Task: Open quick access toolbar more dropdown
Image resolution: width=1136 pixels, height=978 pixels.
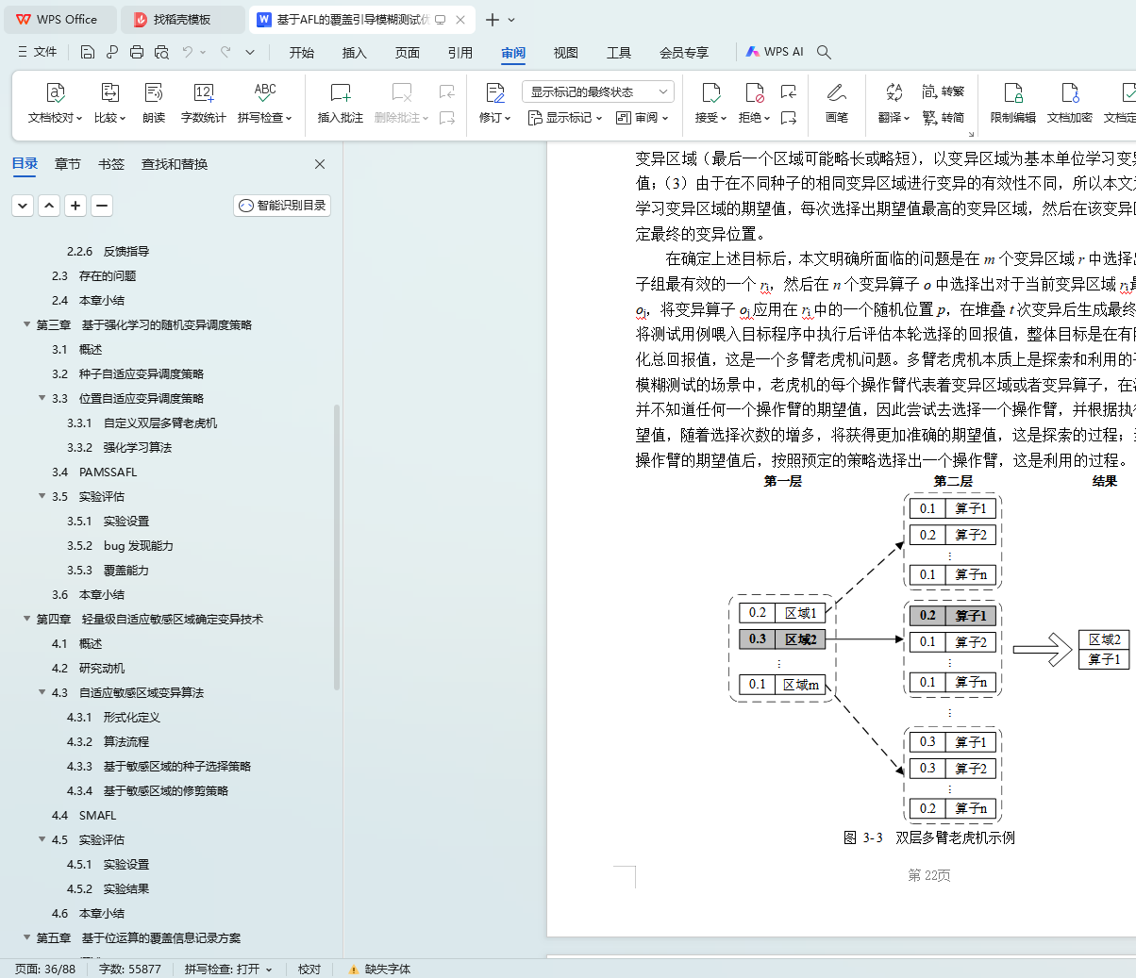Action: (x=250, y=52)
